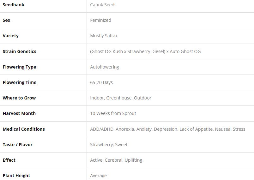Click the Average plant height value
This screenshot has width=254, height=180.
point(98,176)
